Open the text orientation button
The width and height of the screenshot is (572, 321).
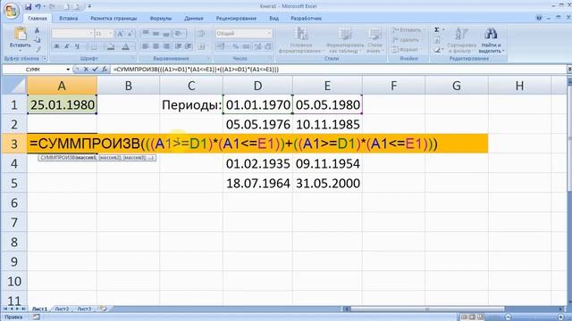pos(179,34)
